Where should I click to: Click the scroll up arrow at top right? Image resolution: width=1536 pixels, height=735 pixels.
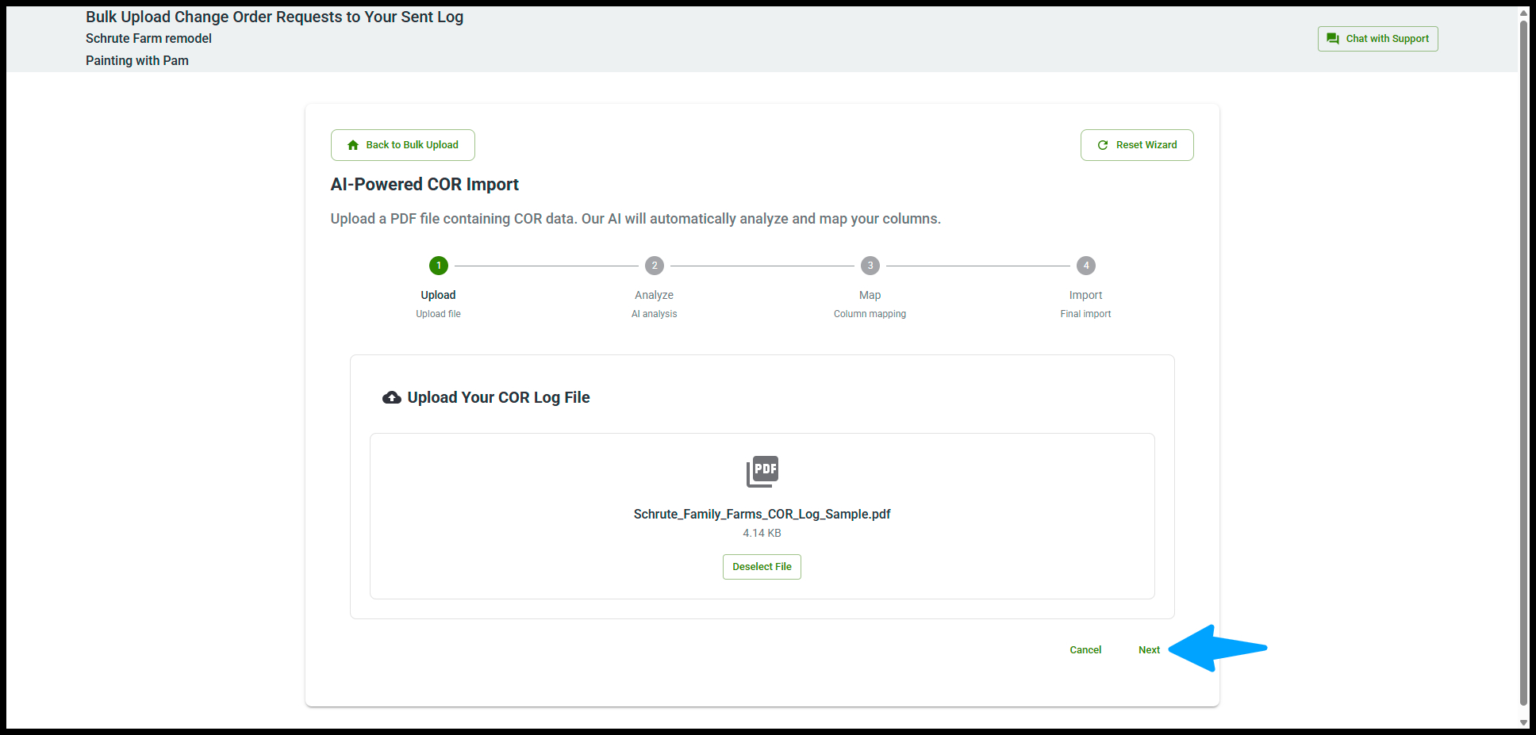tap(1523, 13)
